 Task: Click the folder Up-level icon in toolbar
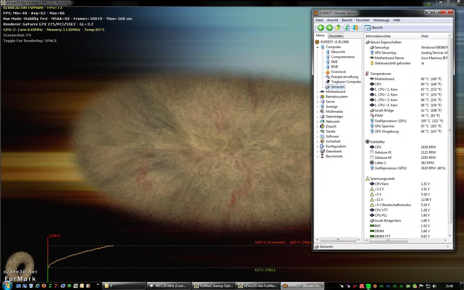tap(338, 28)
